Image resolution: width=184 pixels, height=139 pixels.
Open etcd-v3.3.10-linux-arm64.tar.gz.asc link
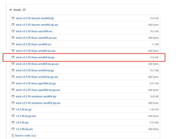[x=37, y=77]
